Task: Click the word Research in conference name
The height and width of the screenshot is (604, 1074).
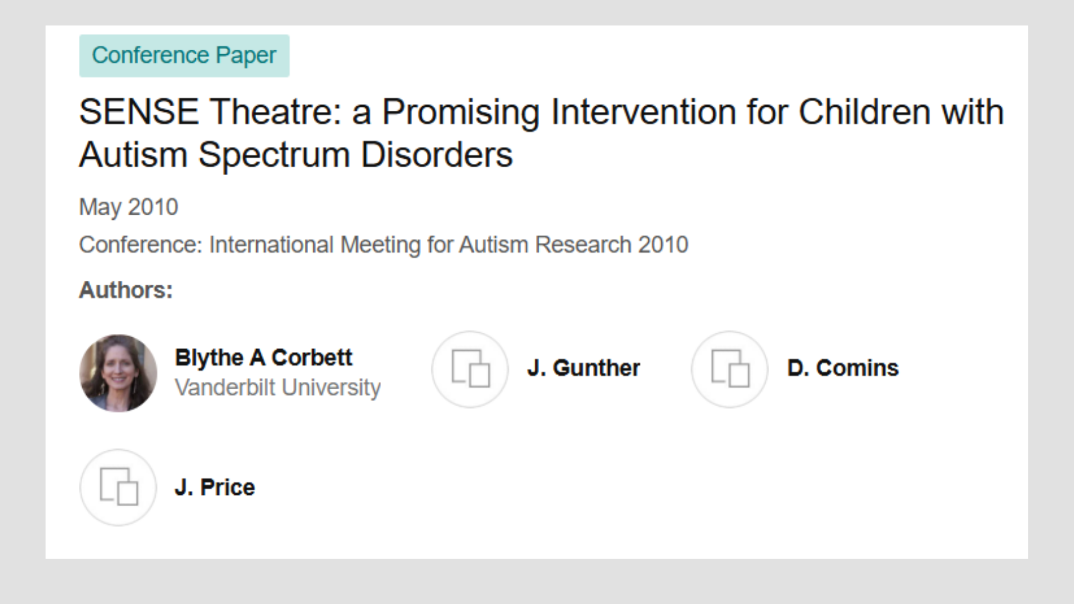Action: (583, 245)
